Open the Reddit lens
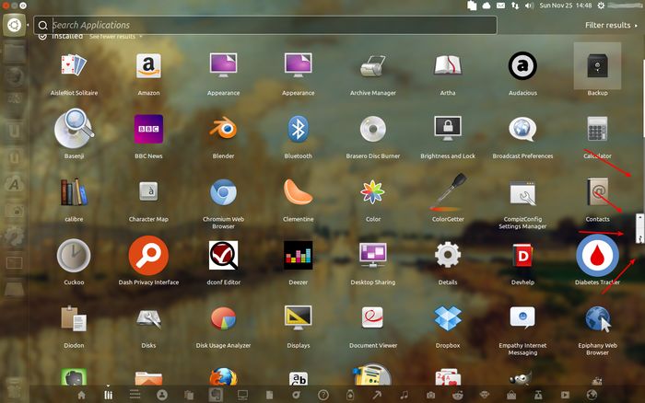645x403 pixels. [457, 396]
